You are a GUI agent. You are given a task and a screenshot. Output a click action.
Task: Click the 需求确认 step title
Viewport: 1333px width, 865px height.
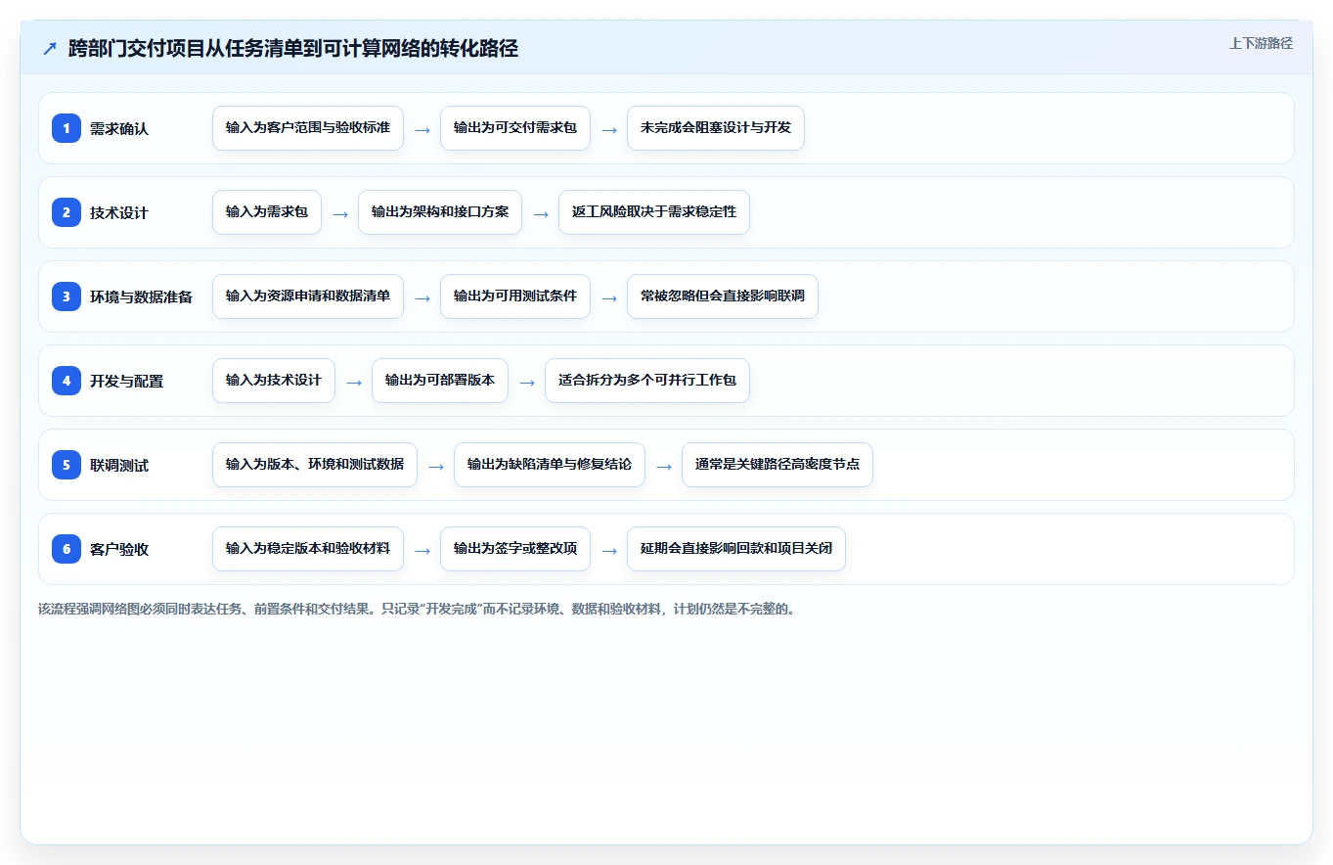pos(119,128)
